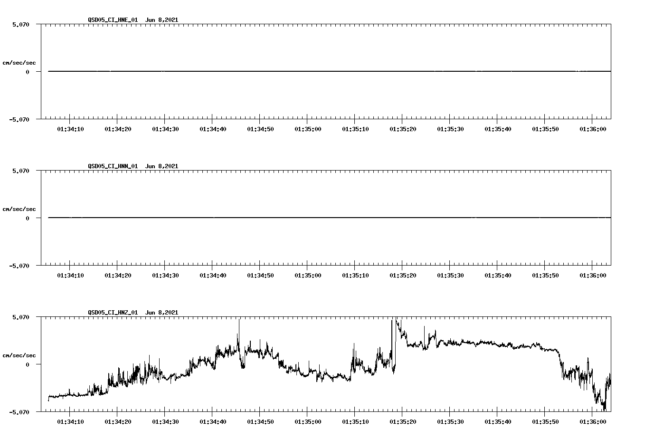The image size is (645, 439).
Task: Click the 0 axis label of HNN plot
Action: 28,218
